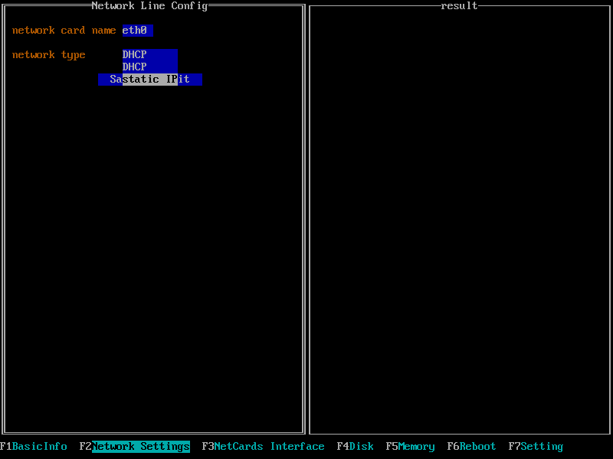Click the partially hidden 'Sa' button

tap(110, 80)
